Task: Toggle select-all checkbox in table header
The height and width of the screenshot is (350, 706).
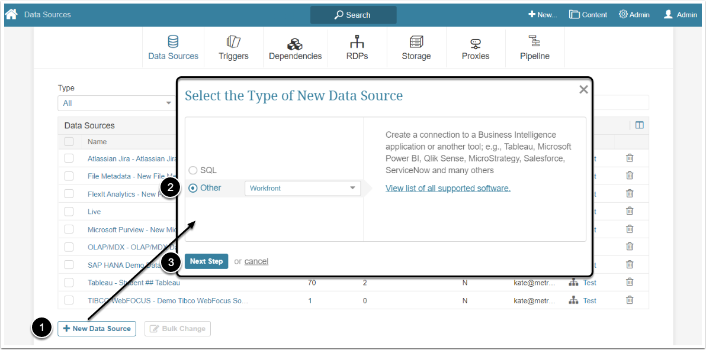Action: pos(69,141)
